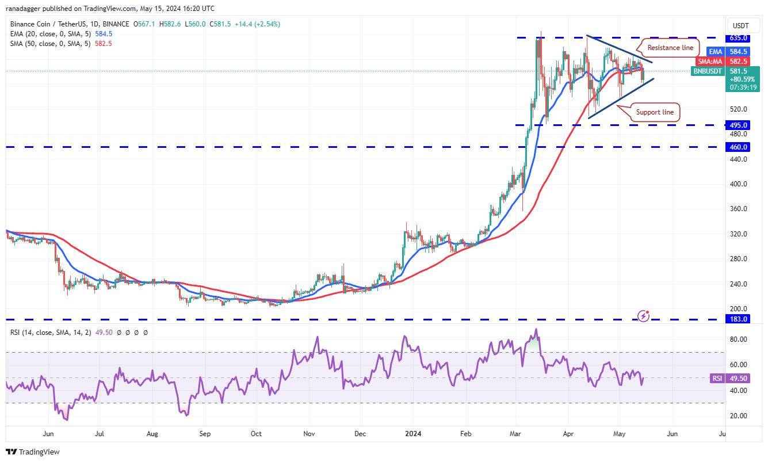Select the Resistance line callout label
Image resolution: width=768 pixels, height=462 pixels.
pyautogui.click(x=670, y=48)
